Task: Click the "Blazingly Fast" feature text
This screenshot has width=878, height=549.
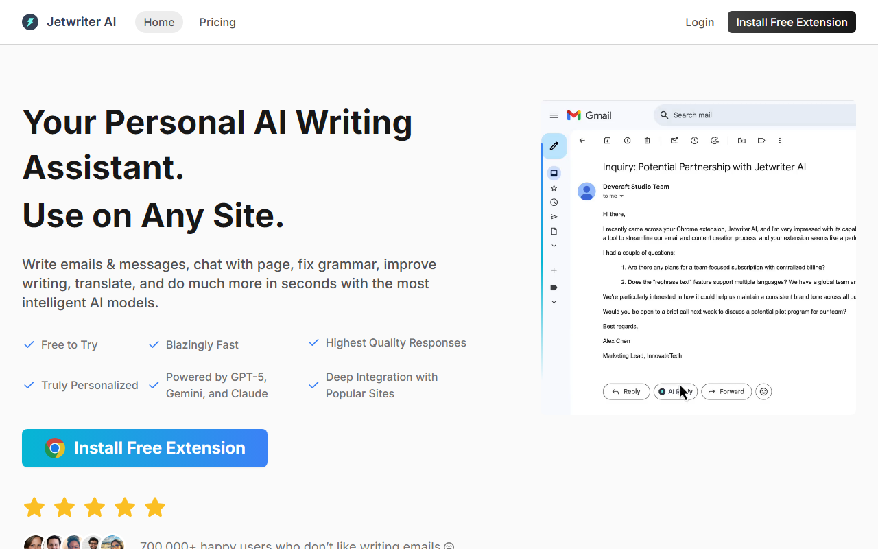Action: pos(202,344)
